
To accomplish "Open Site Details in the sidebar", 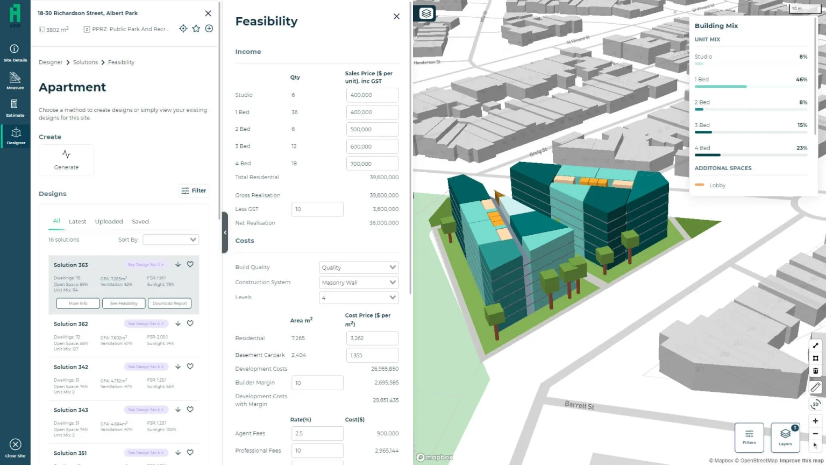I will (15, 53).
